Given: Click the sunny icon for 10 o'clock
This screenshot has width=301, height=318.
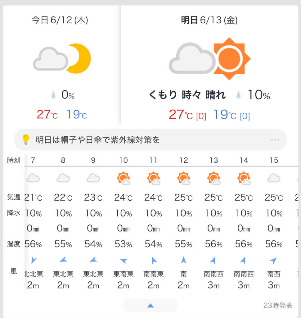Looking at the screenshot, I should tap(124, 178).
